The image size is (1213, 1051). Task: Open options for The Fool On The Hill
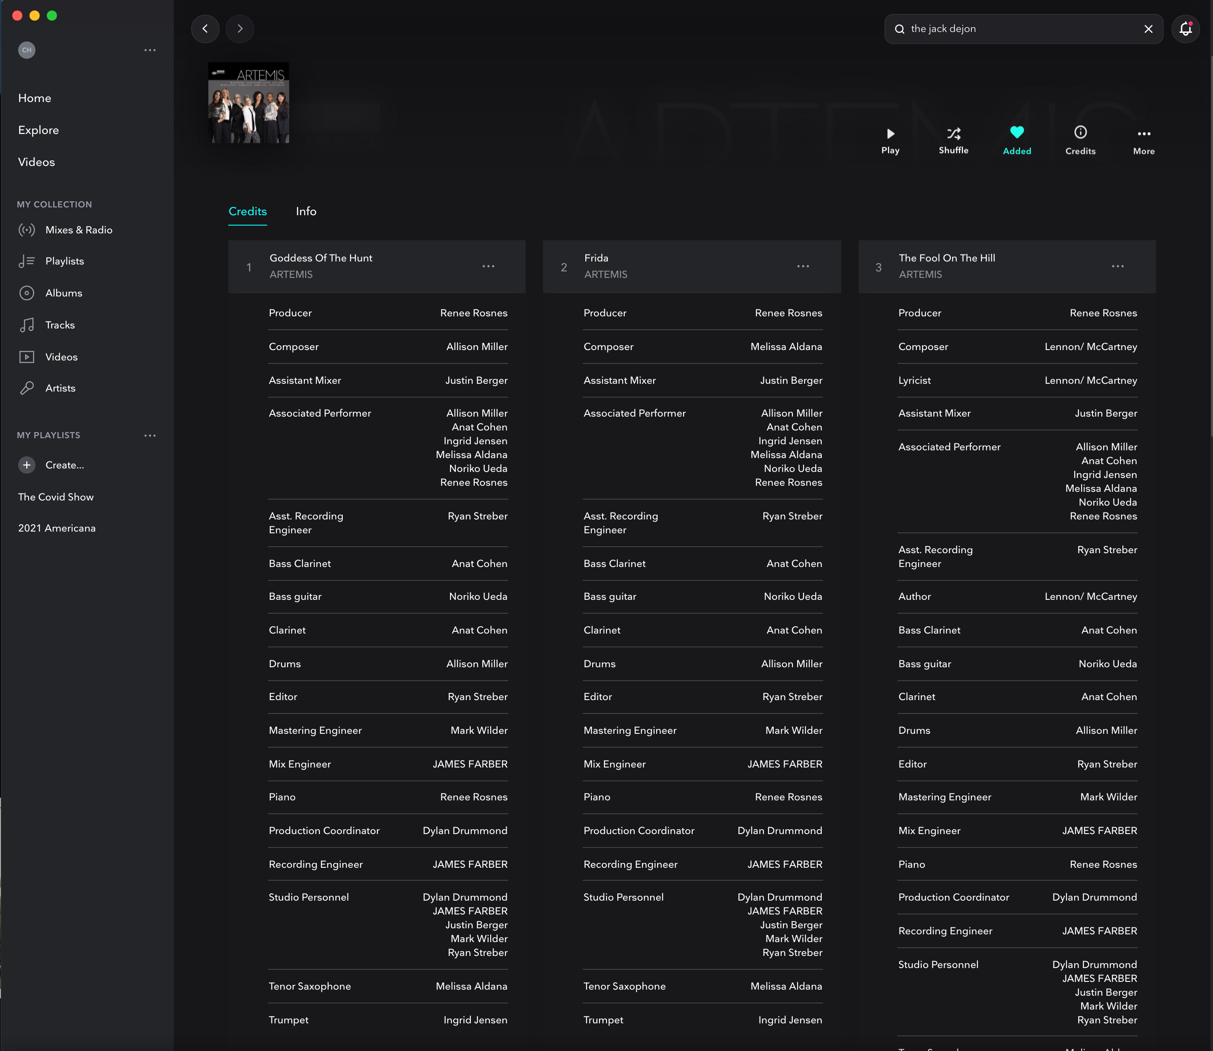click(x=1118, y=266)
